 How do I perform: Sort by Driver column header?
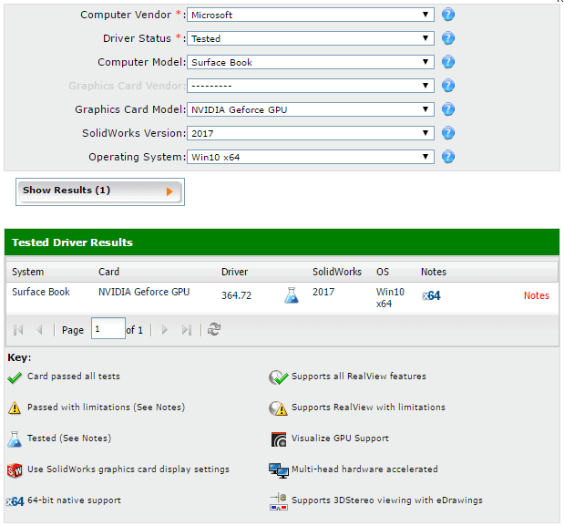[234, 272]
